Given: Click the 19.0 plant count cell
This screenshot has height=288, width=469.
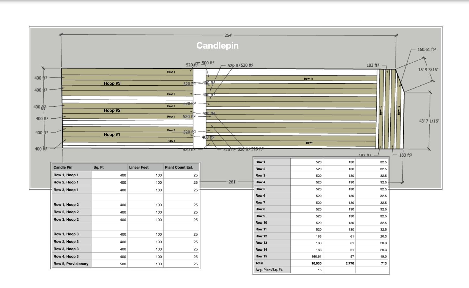Looking at the screenshot, I should 372,256.
